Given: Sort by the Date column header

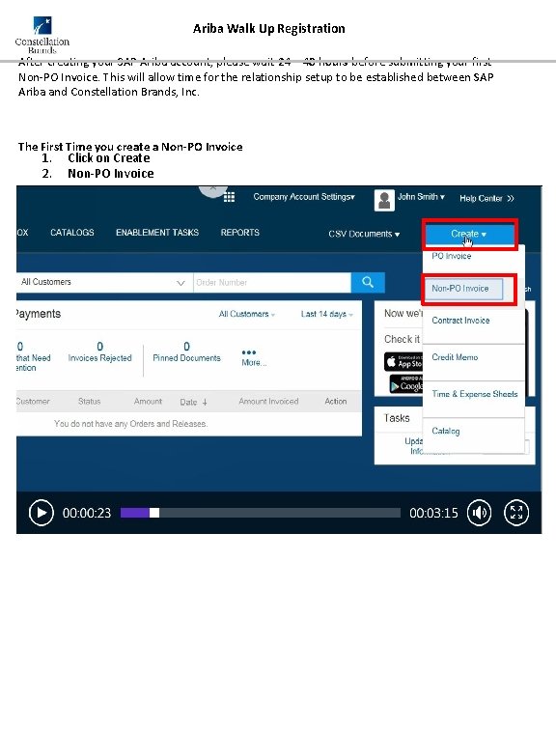Looking at the screenshot, I should tap(193, 402).
